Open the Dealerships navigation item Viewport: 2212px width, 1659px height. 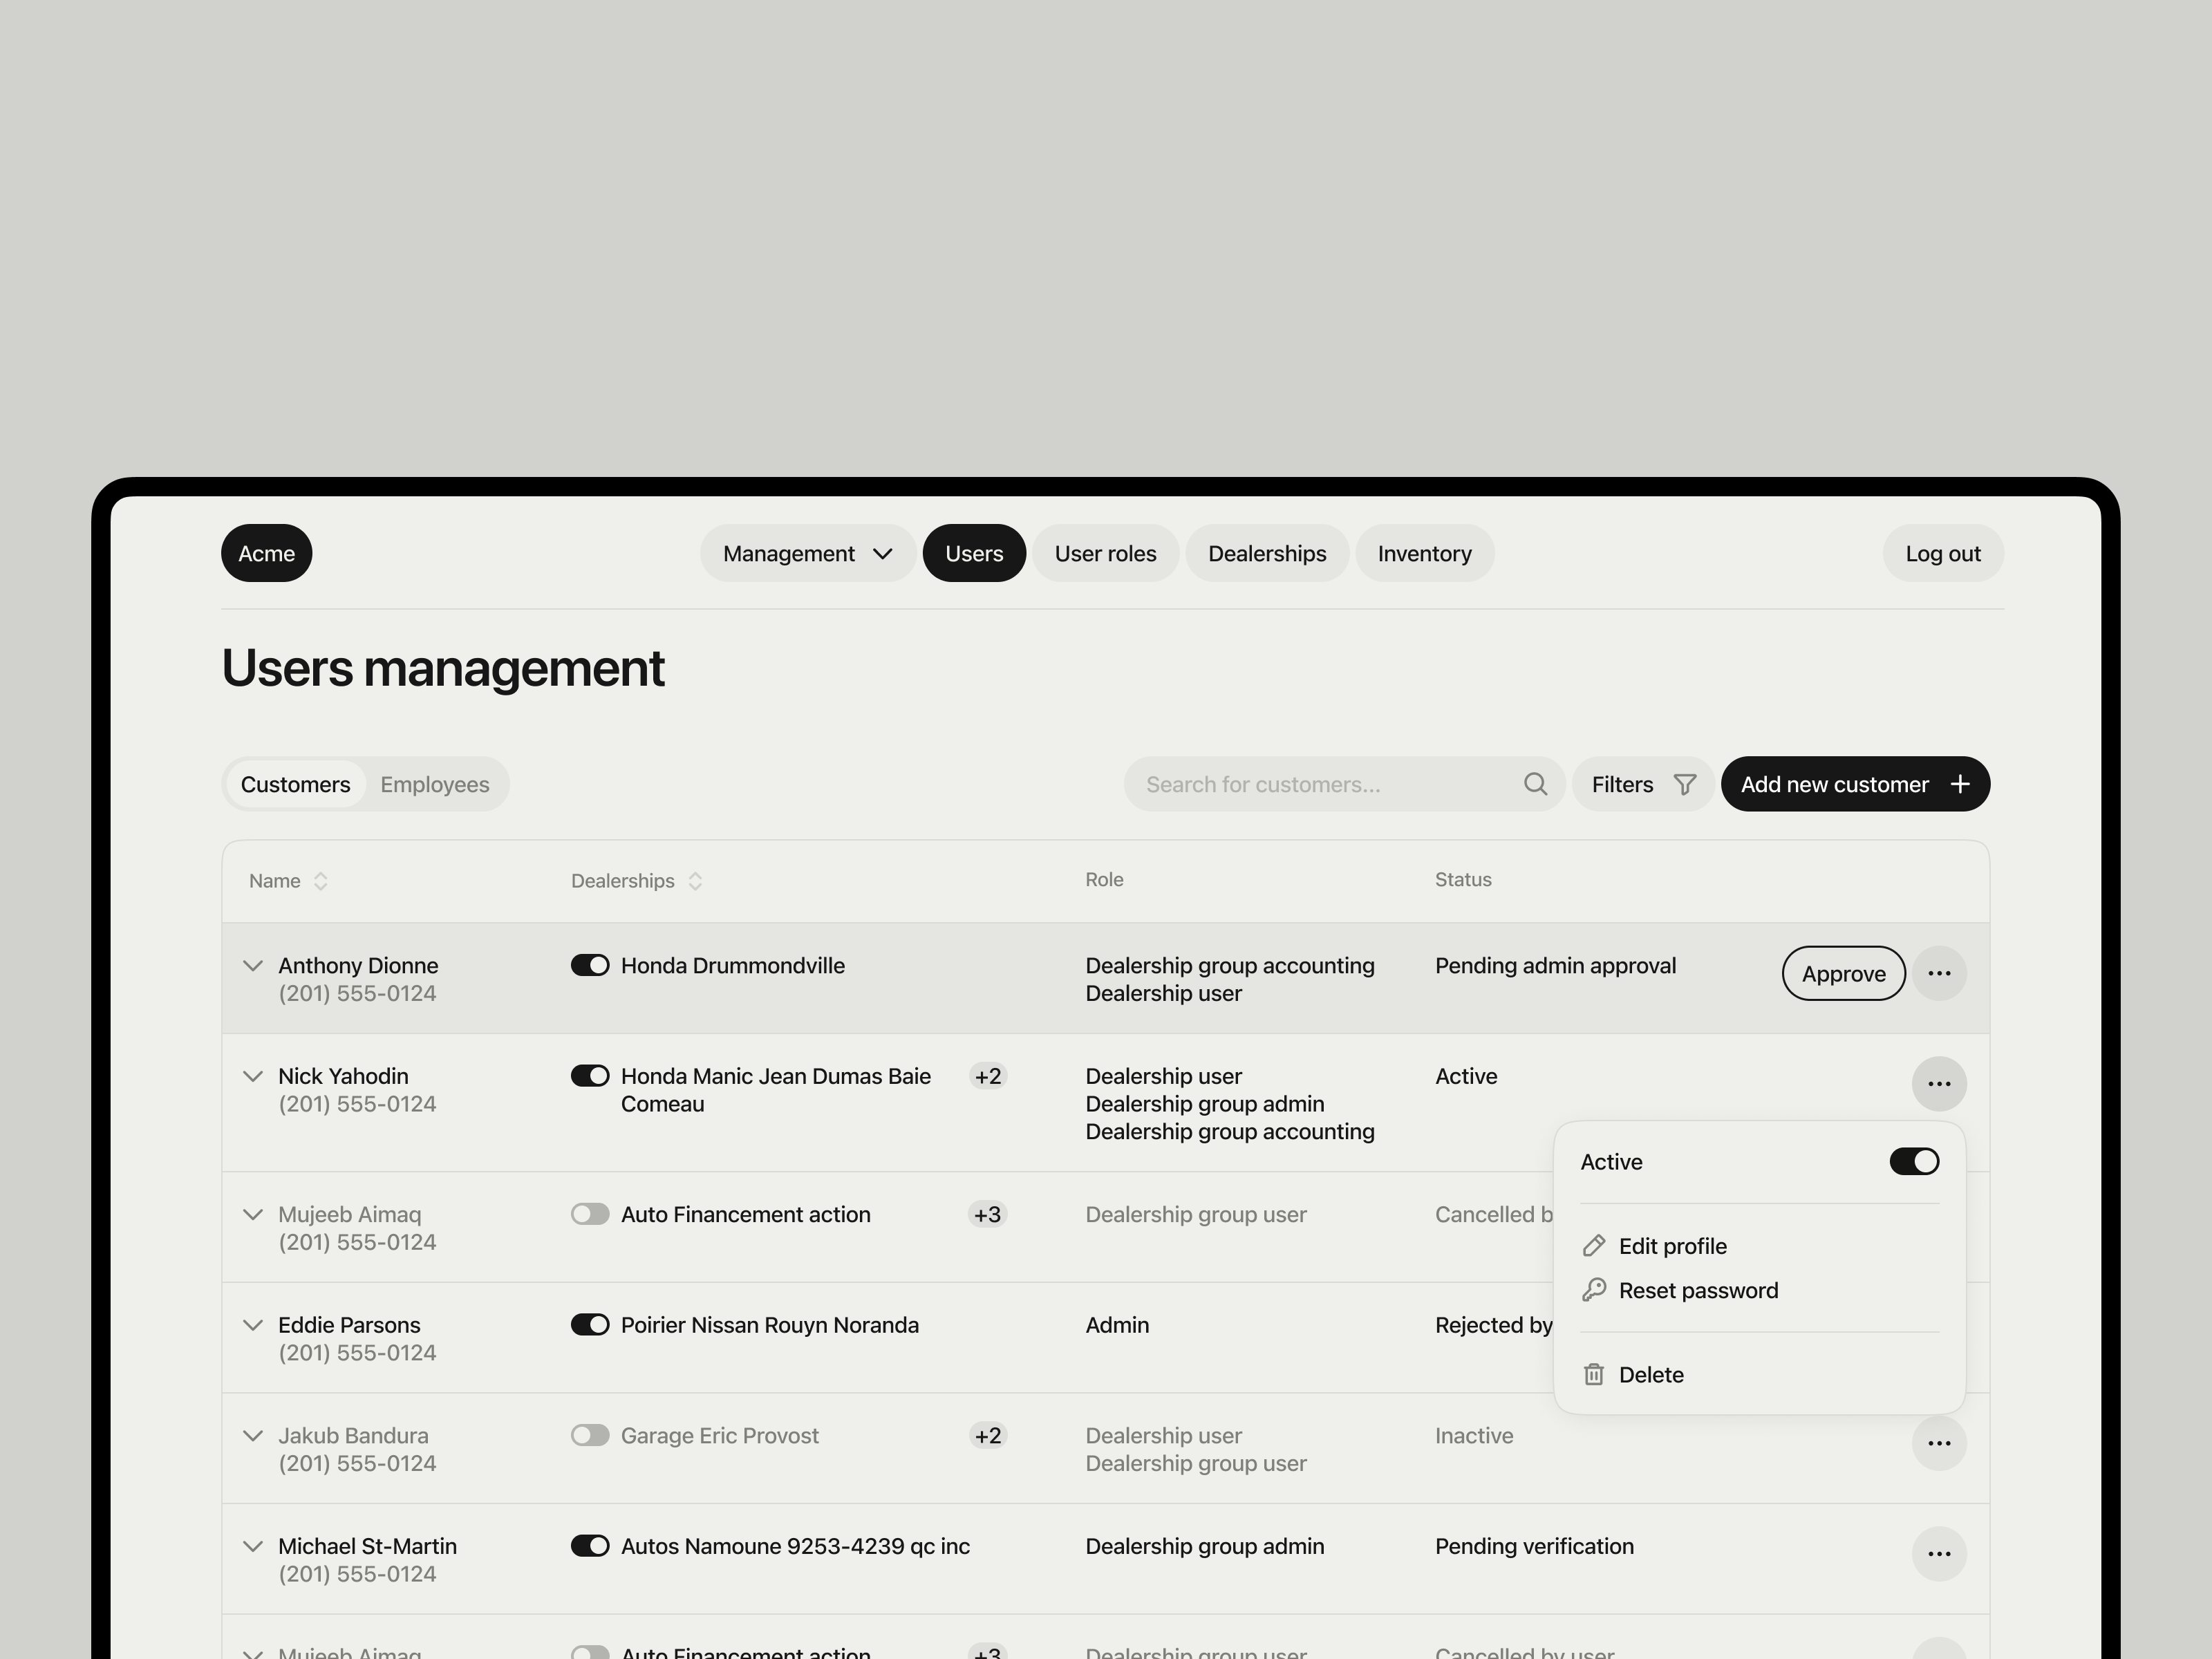pos(1267,553)
